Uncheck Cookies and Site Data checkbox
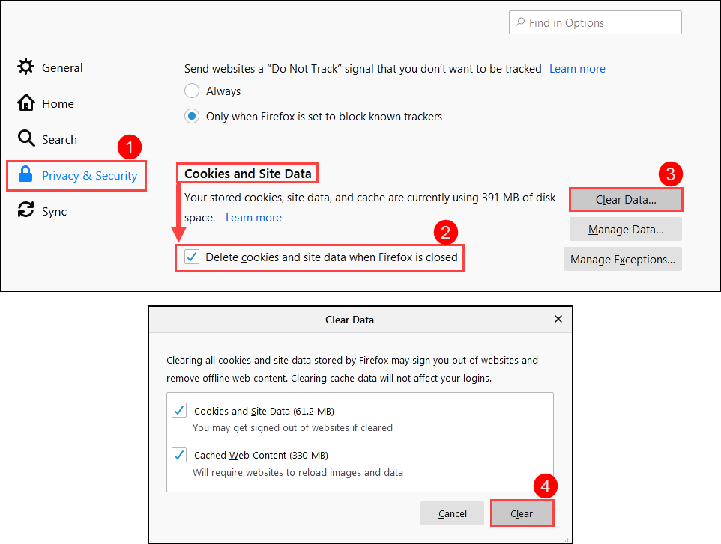The image size is (721, 544). point(179,411)
